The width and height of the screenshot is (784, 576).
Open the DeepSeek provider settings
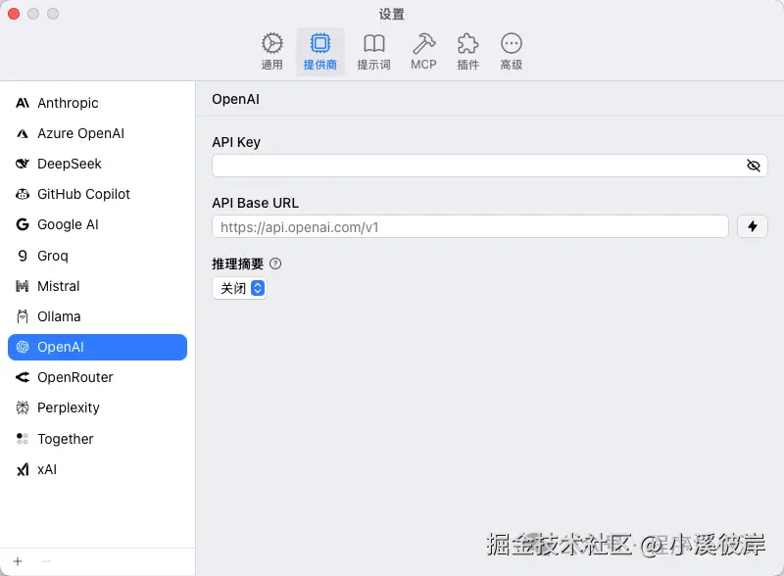69,164
